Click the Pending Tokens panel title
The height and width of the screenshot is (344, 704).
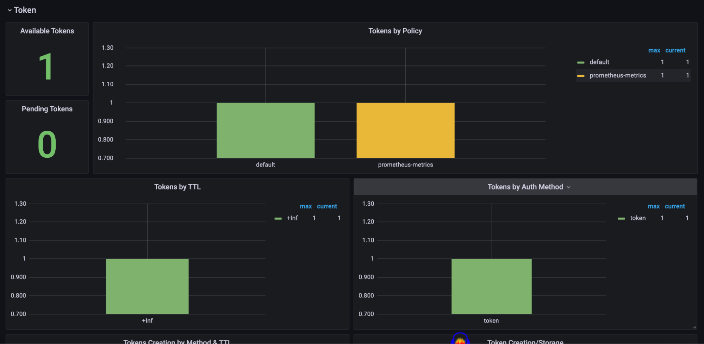pos(47,109)
